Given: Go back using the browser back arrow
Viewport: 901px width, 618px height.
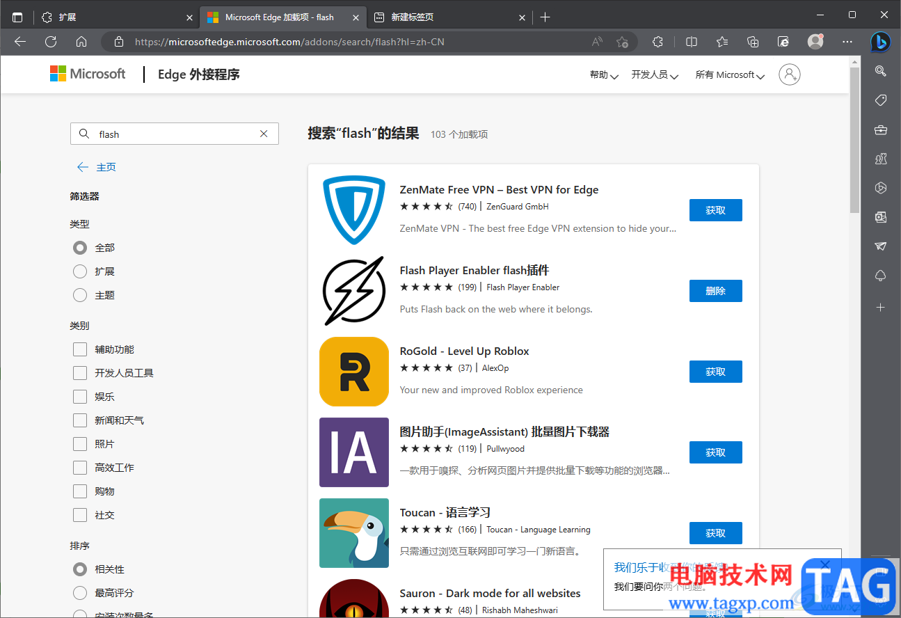Looking at the screenshot, I should pyautogui.click(x=20, y=42).
